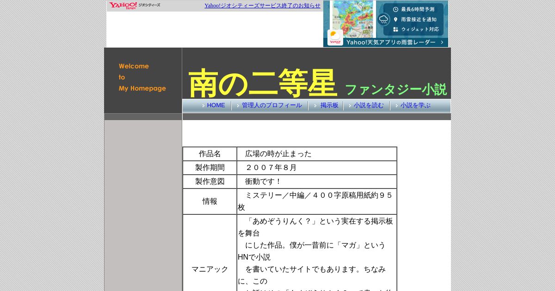Open 管理人のプロフィール in the menu
This screenshot has width=555, height=291.
point(272,105)
